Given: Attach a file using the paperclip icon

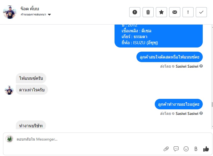Looking at the screenshot, I should coord(166,149).
